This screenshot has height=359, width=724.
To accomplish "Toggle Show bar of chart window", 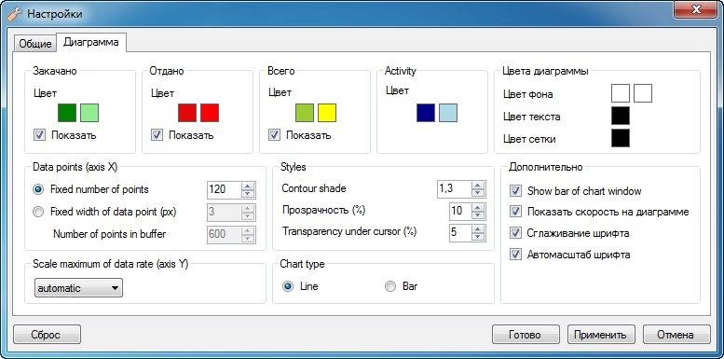I will pyautogui.click(x=515, y=191).
